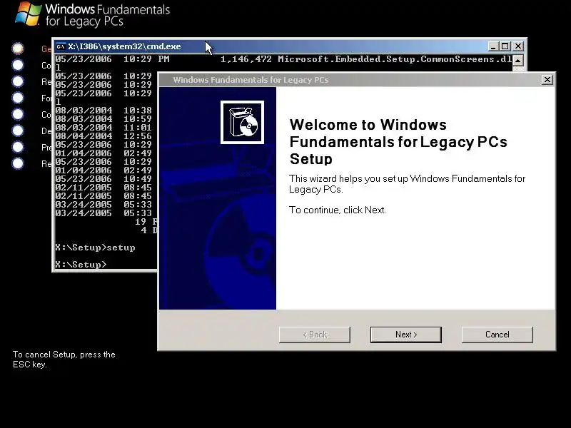This screenshot has width=571, height=428.
Task: Click the 'To cancel Setup, press the ESC key' text
Action: coord(64,360)
